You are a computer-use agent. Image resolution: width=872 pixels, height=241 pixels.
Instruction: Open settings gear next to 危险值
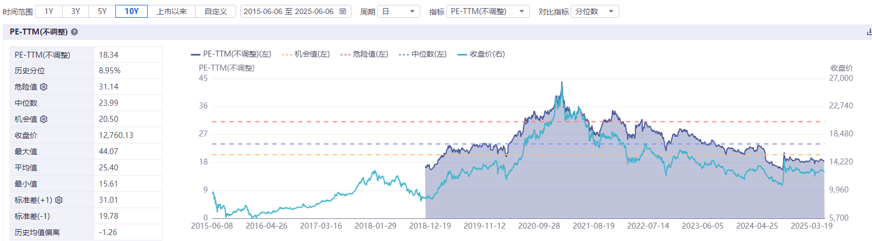[x=44, y=87]
